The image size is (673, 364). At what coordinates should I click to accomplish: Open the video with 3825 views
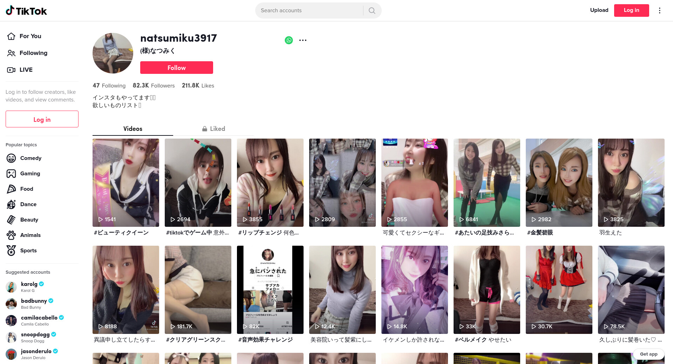coord(631,183)
